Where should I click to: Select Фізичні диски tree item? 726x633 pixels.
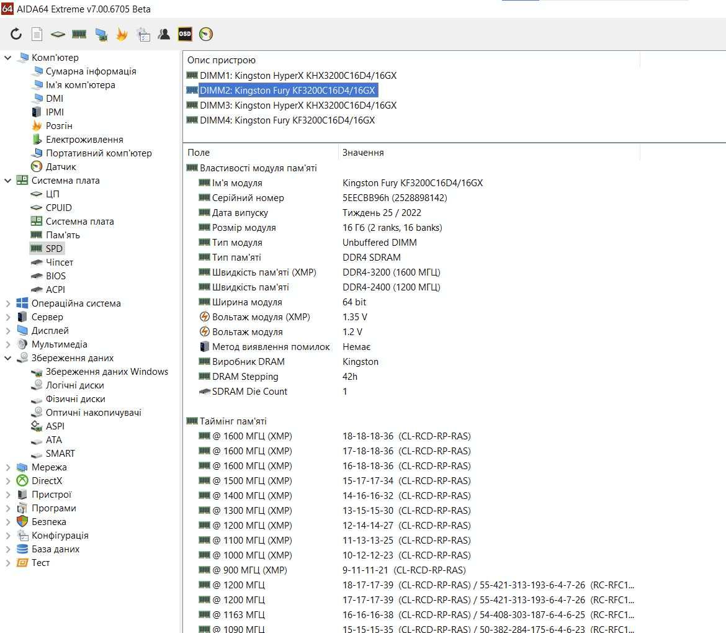[x=75, y=399]
